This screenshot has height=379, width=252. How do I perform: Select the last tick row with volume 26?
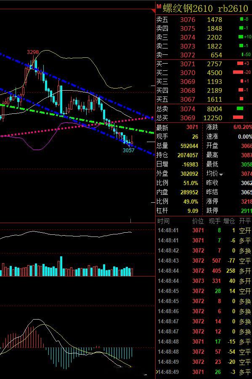204,372
